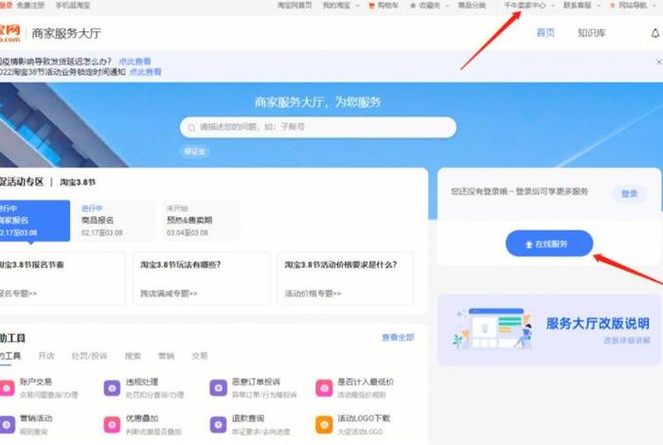Open the 淘宝3.8节玩法有哪些? card

(201, 278)
